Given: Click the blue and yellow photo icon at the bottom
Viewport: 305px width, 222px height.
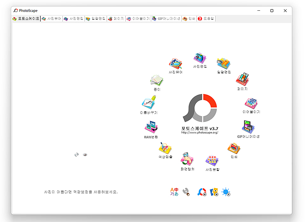Looking at the screenshot, I should (x=214, y=192).
